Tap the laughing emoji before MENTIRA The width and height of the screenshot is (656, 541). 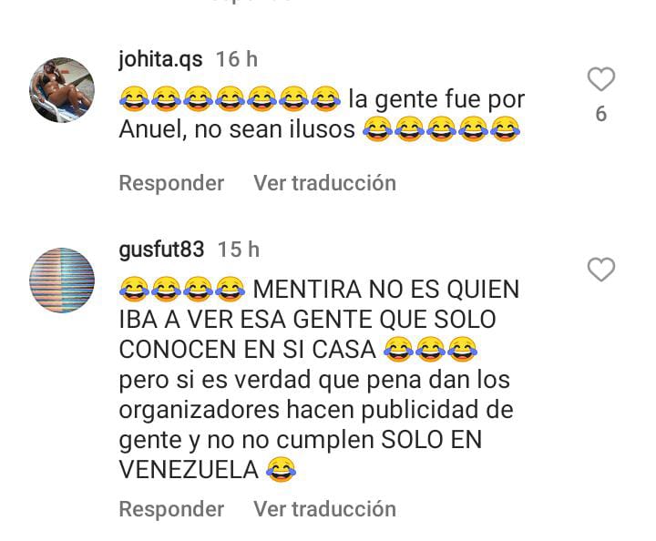point(231,289)
